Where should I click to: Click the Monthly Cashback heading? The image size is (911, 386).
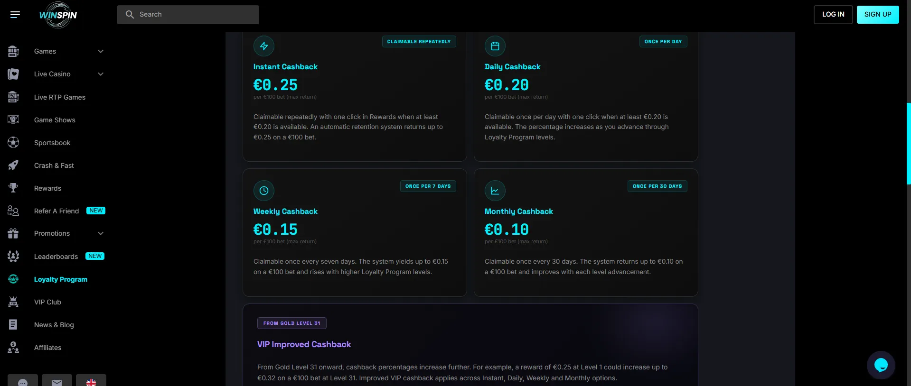519,211
